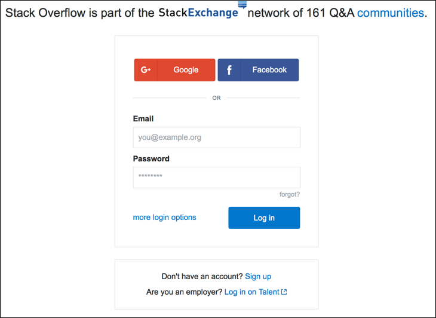This screenshot has width=436, height=318.
Task: Click the "Don't have an account?" text
Action: (x=202, y=276)
